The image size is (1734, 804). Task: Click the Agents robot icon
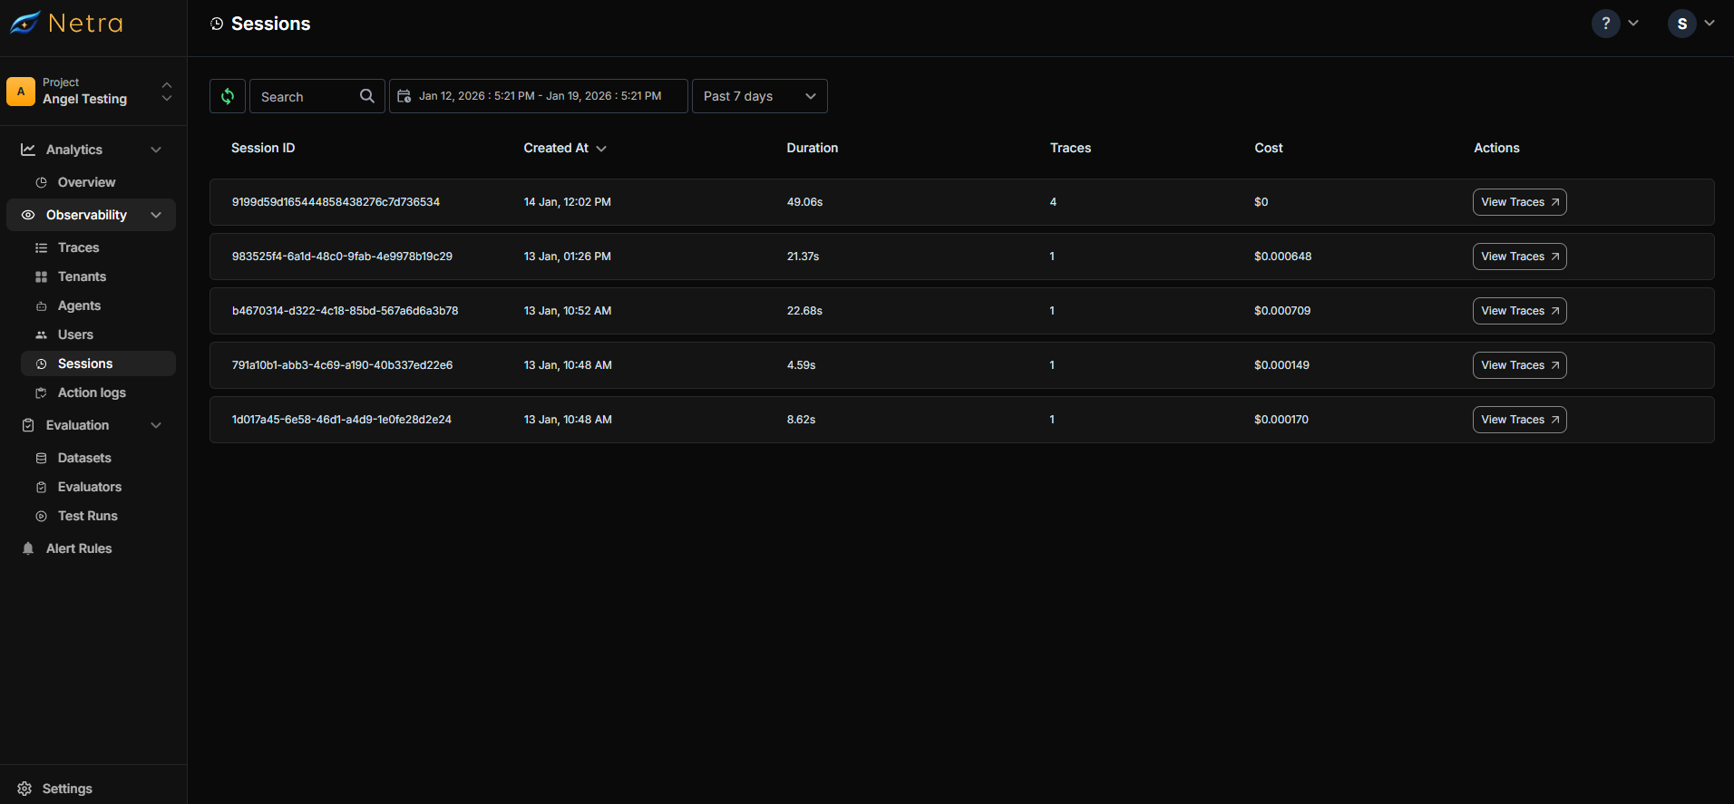click(41, 305)
